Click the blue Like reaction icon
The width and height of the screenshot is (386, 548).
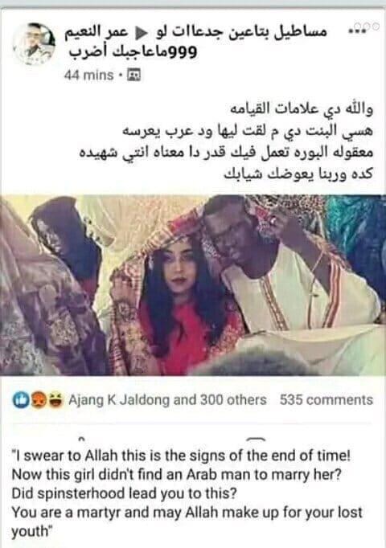coord(21,400)
